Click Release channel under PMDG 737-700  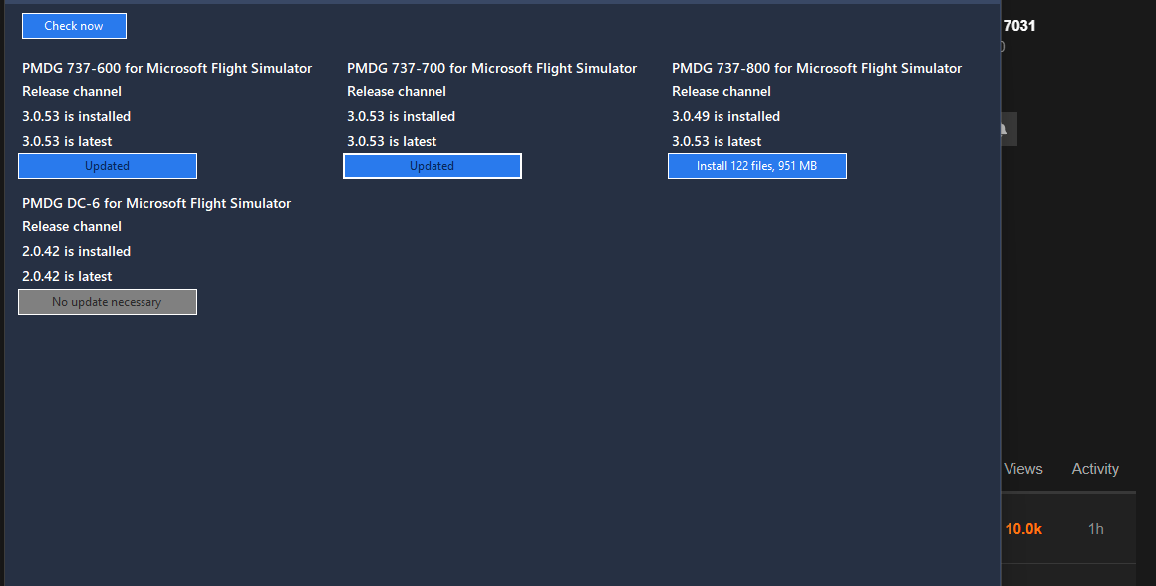click(397, 92)
